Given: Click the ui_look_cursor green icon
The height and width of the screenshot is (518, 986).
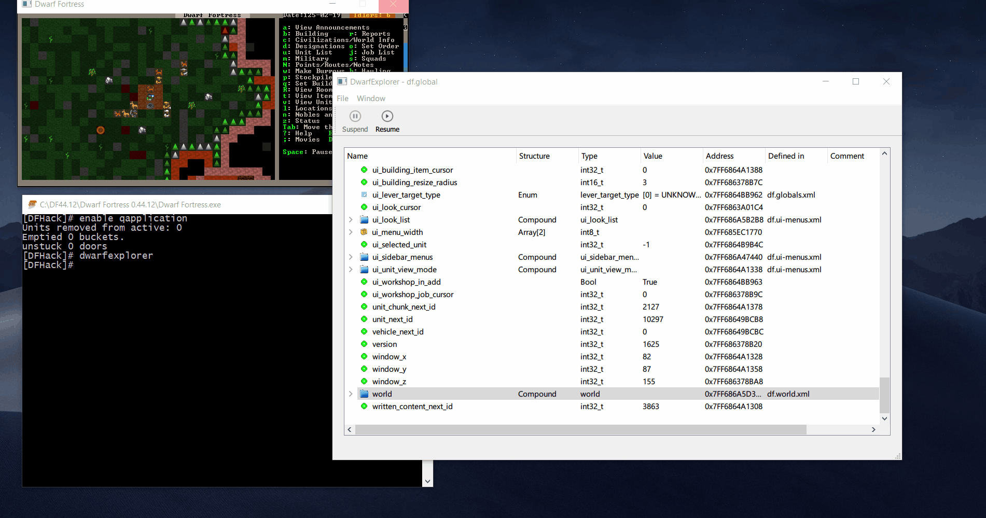Looking at the screenshot, I should click(x=364, y=207).
